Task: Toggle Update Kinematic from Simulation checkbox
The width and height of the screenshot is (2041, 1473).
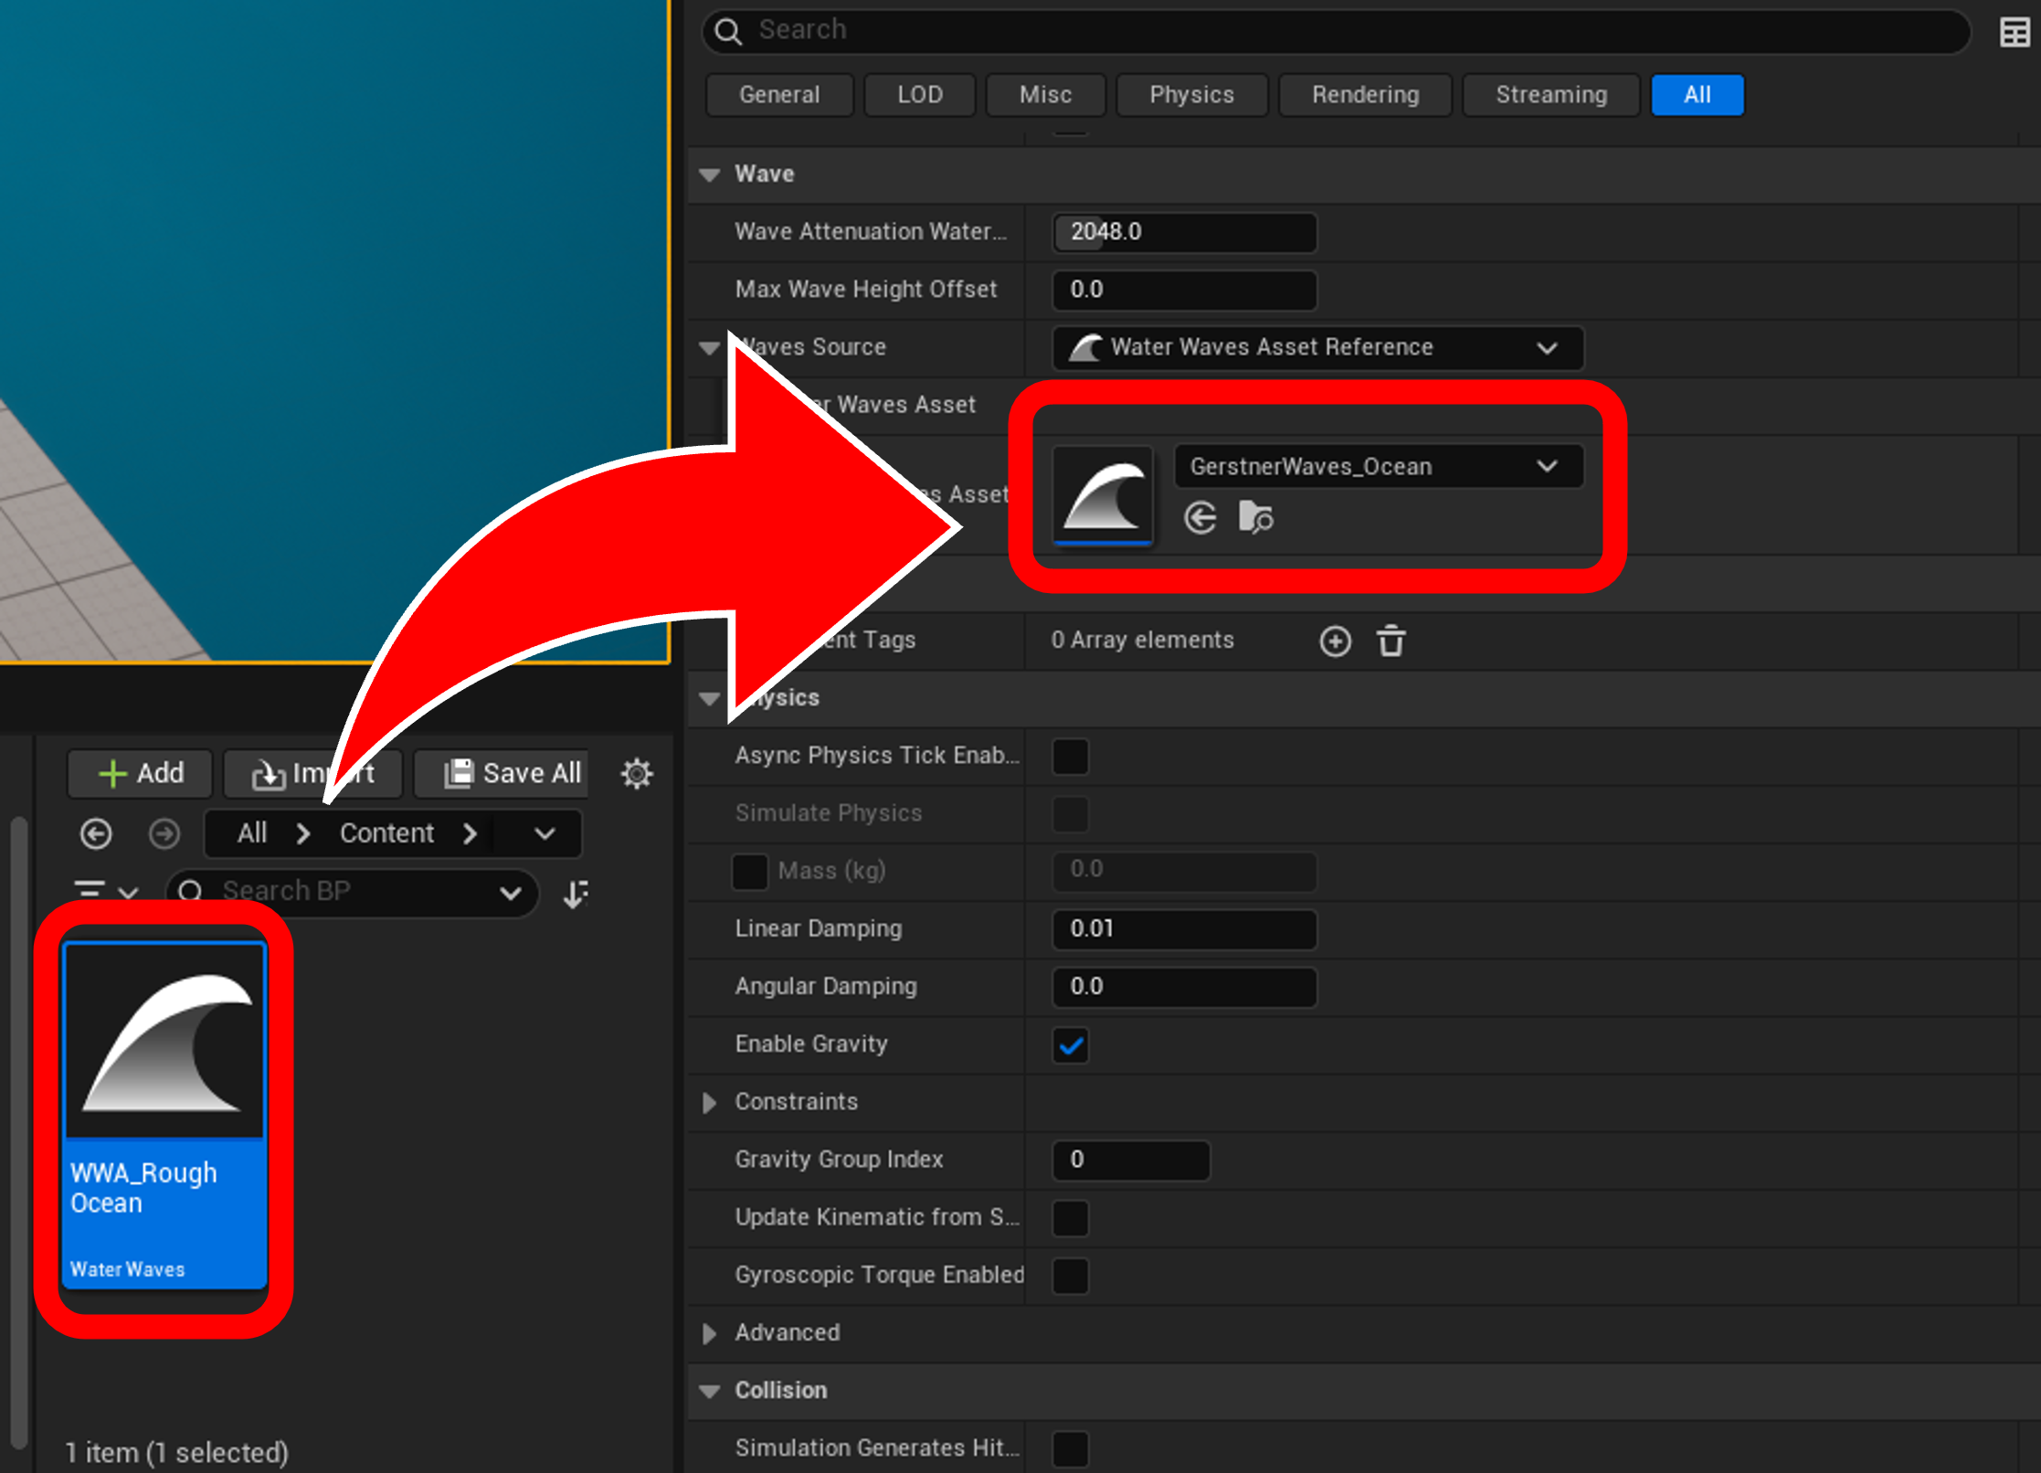Action: pos(1070,1218)
